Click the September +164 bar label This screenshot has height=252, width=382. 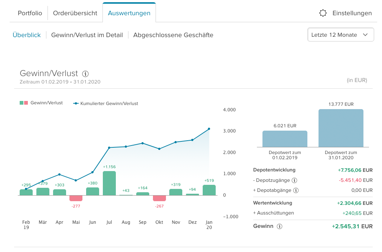pyautogui.click(x=143, y=188)
